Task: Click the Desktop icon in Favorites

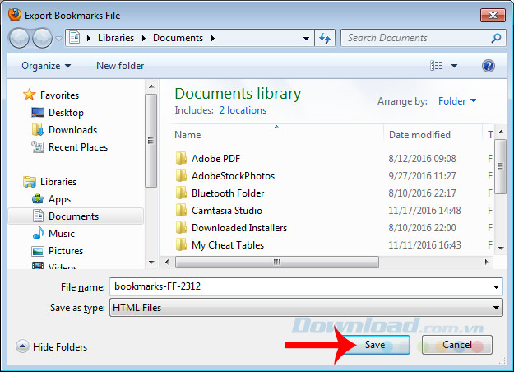Action: (38, 113)
